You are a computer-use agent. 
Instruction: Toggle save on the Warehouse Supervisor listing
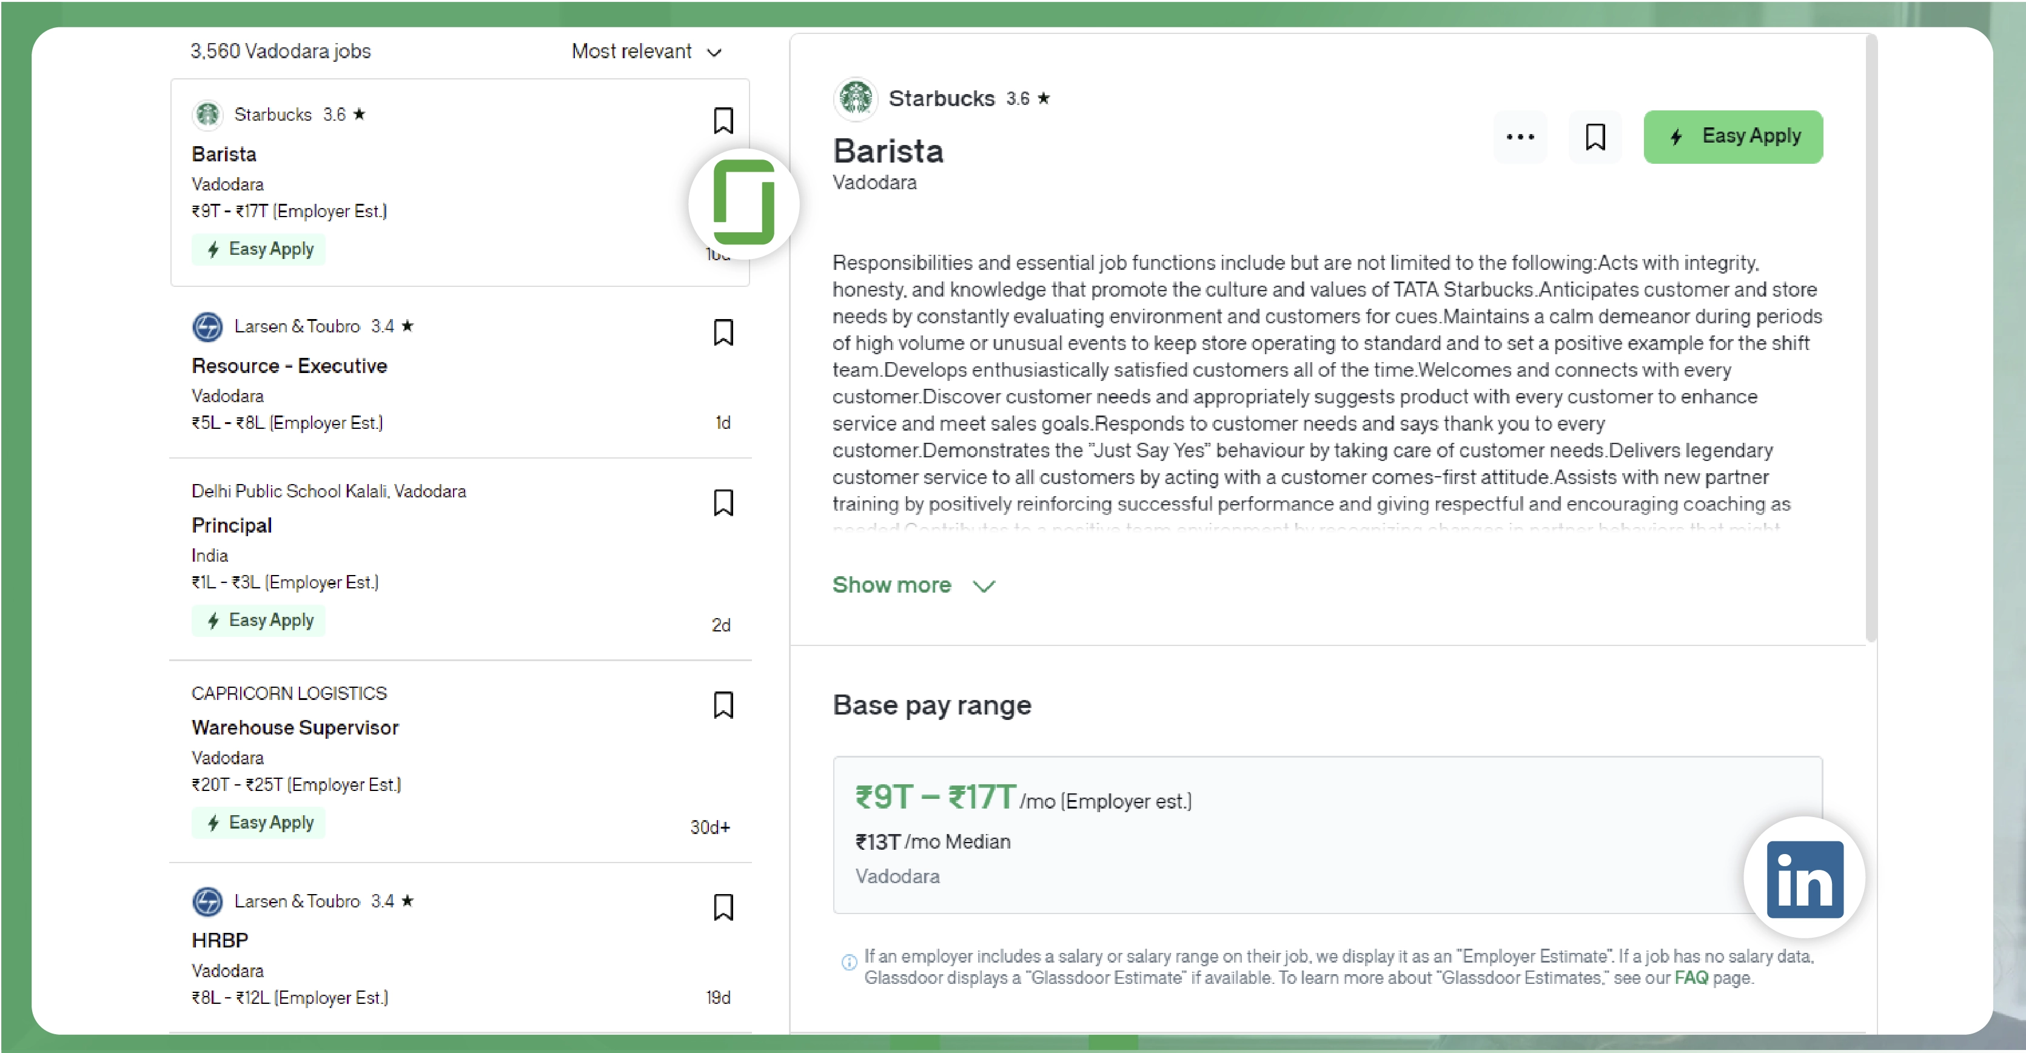click(723, 705)
